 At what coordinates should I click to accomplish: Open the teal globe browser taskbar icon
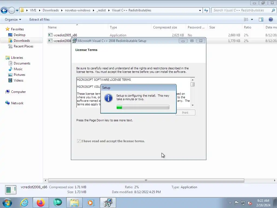tap(58, 203)
